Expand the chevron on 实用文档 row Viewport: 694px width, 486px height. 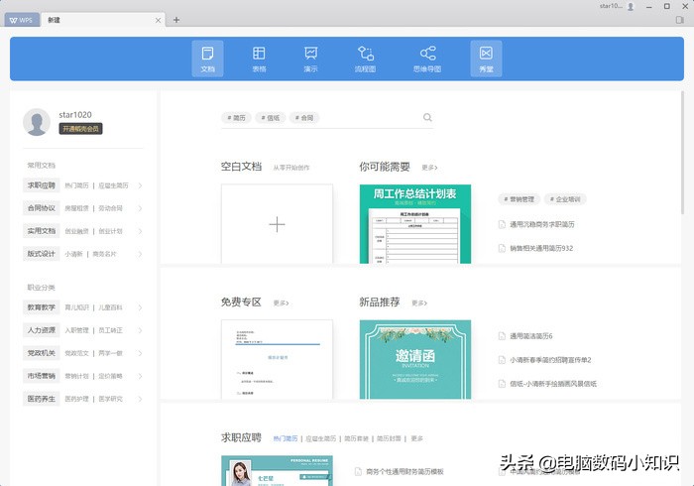coord(140,231)
